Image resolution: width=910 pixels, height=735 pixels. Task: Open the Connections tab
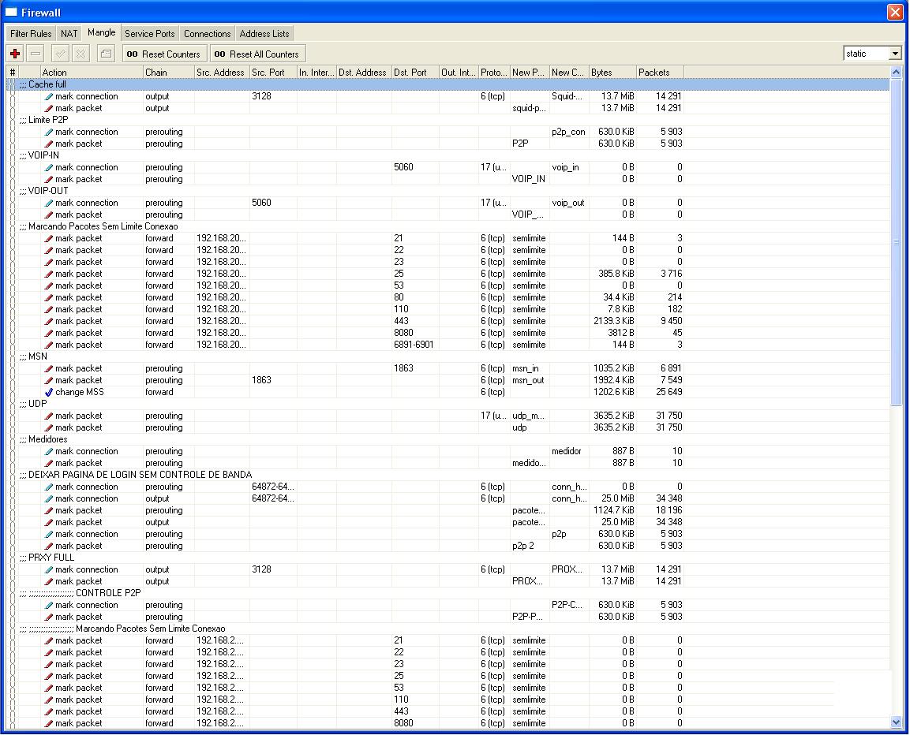pyautogui.click(x=208, y=34)
